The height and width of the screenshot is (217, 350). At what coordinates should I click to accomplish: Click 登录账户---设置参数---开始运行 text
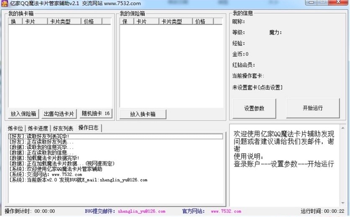[x=284, y=164]
